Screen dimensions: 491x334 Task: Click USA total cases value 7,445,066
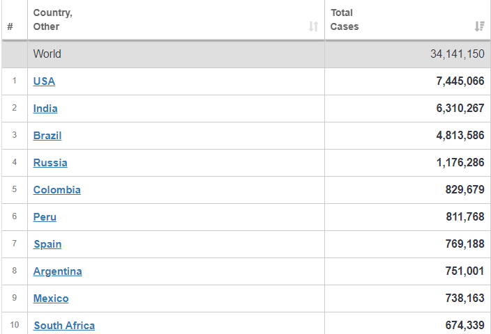[x=460, y=81]
